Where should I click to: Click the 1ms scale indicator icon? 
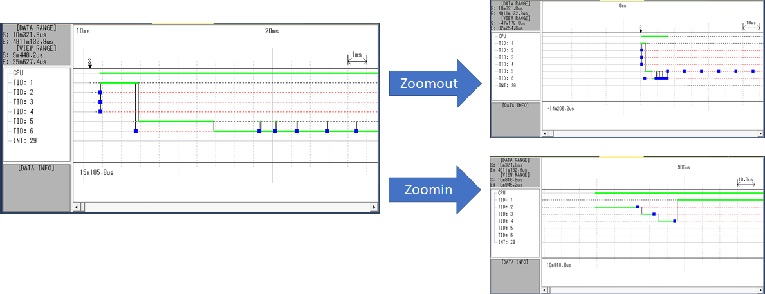(x=357, y=59)
